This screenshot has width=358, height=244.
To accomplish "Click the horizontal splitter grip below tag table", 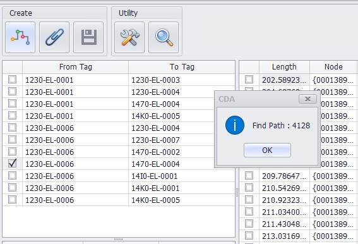I will (x=118, y=239).
